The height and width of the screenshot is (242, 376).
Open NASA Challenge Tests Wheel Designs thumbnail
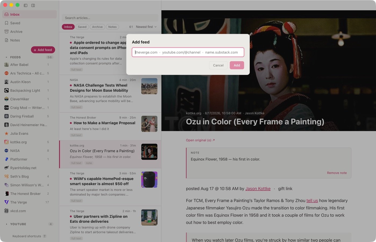pyautogui.click(x=149, y=86)
